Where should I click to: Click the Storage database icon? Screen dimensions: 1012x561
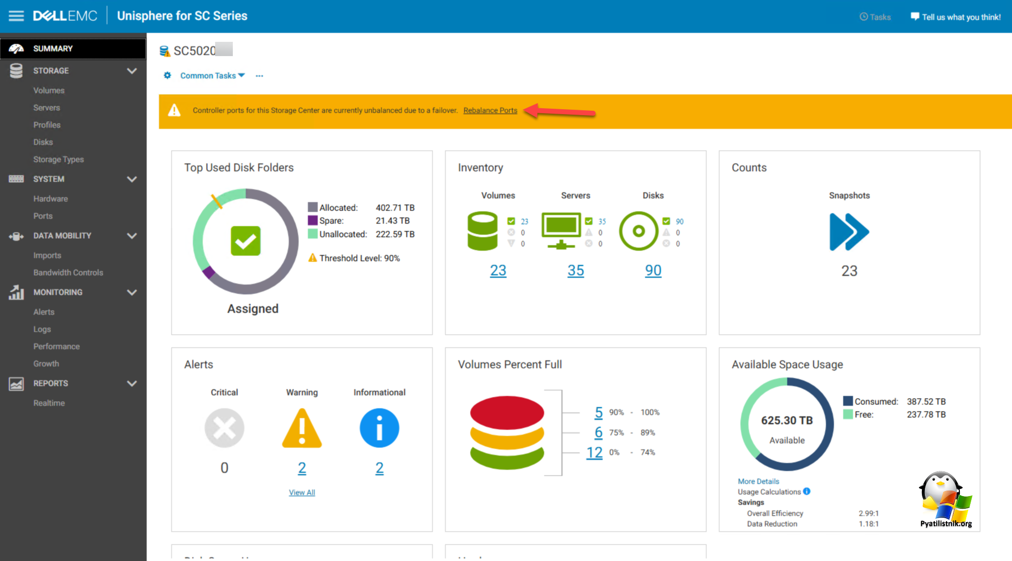point(16,71)
